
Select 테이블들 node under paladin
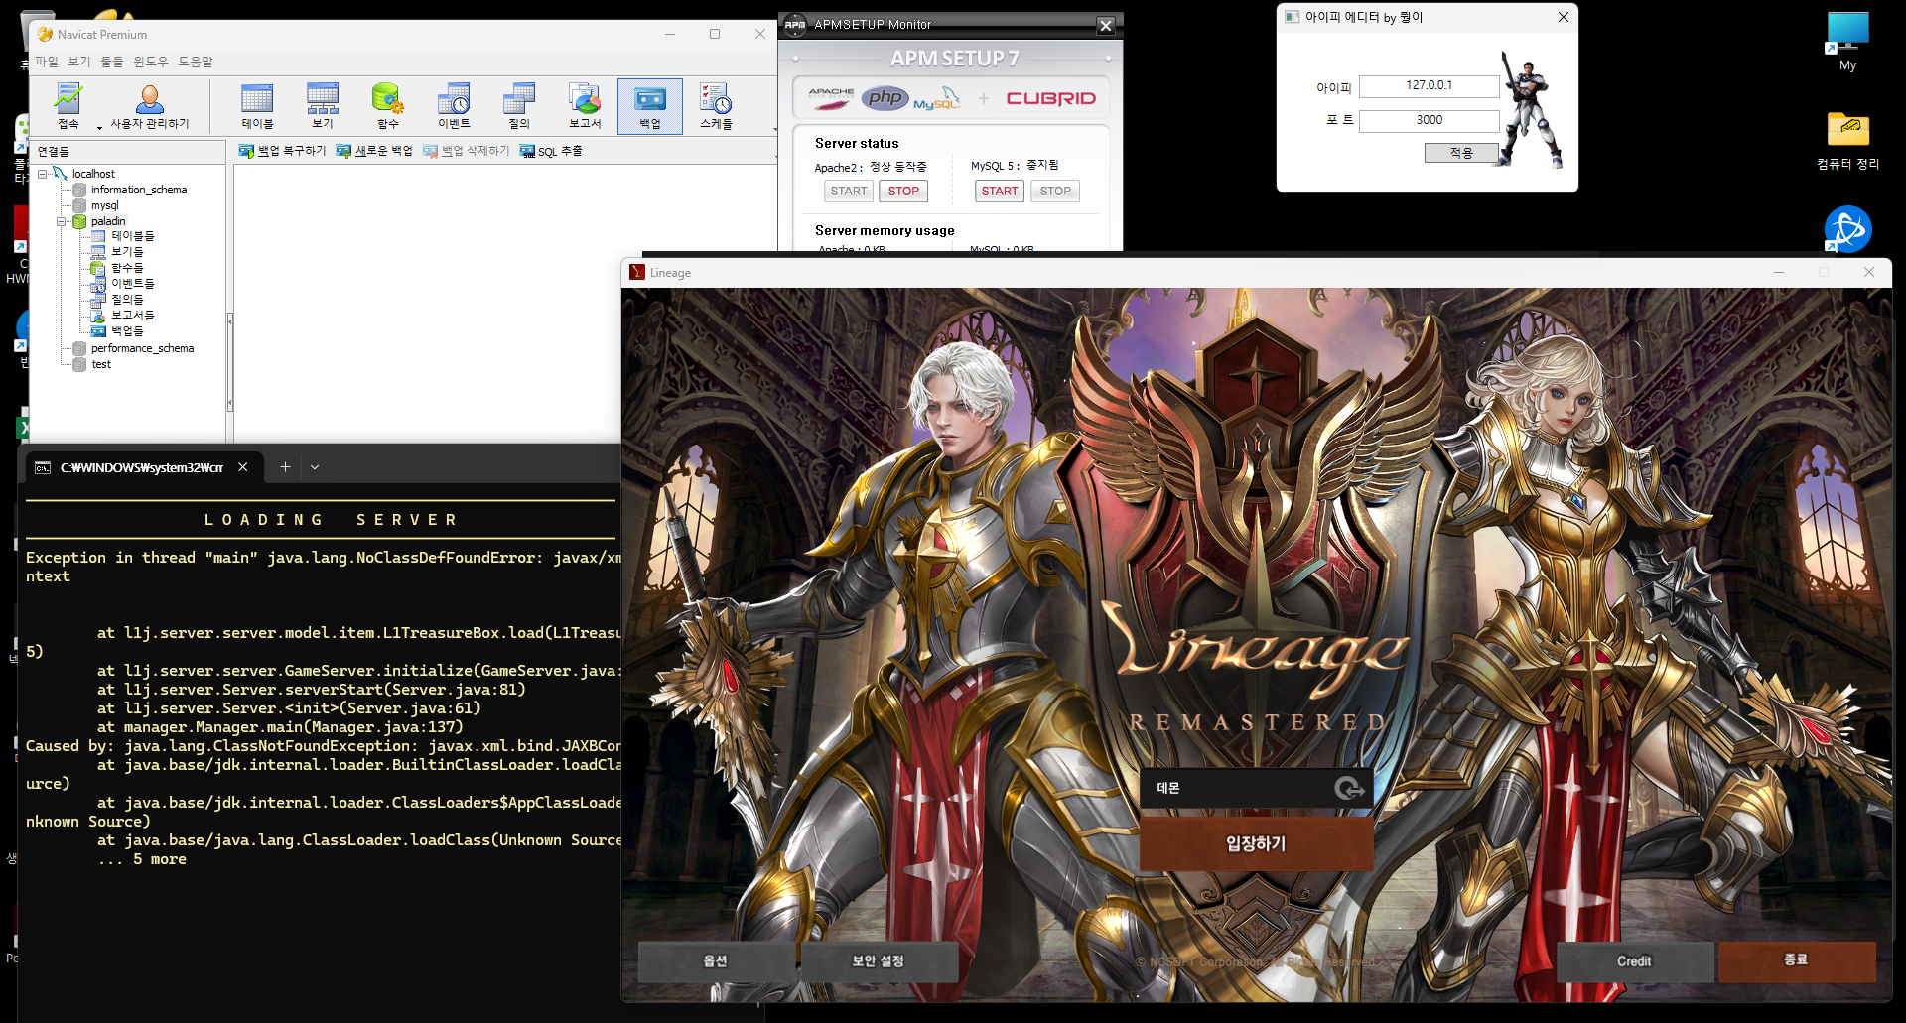click(x=123, y=236)
